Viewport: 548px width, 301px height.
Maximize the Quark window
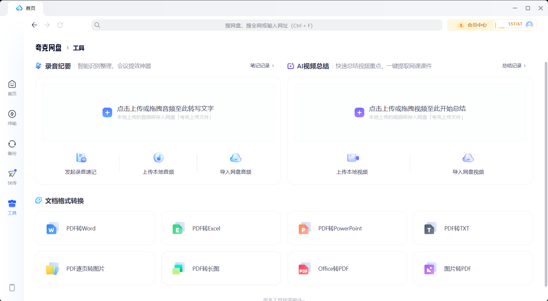(528, 8)
